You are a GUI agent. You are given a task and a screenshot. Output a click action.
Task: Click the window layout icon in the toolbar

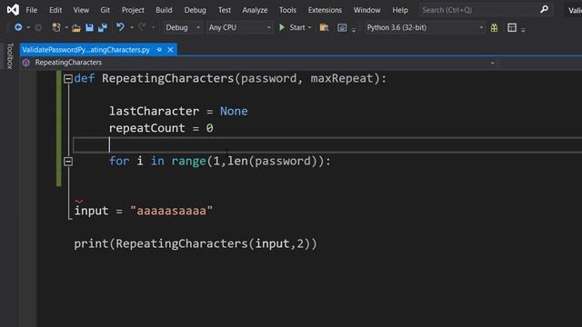coord(512,27)
